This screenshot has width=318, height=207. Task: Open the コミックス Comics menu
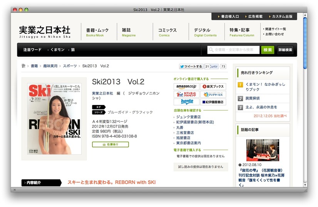[167, 32]
